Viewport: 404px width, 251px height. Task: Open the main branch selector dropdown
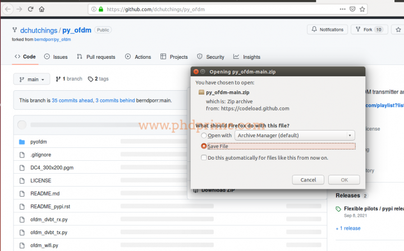click(x=32, y=80)
